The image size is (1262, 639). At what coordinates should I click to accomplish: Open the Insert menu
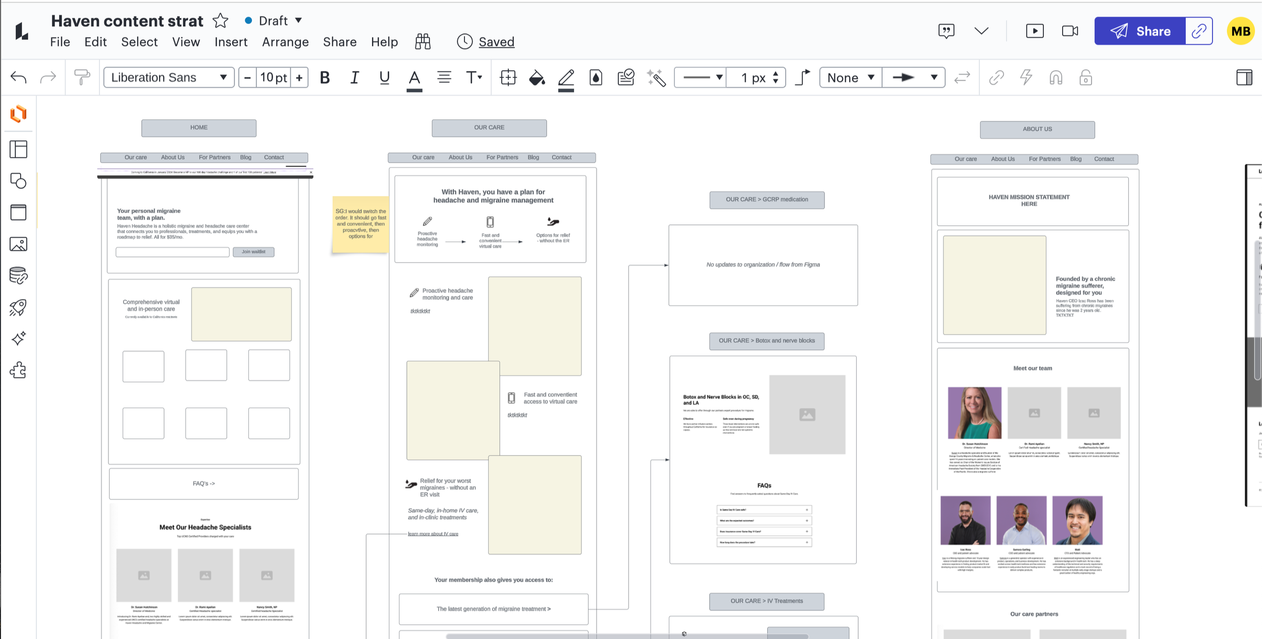[231, 42]
